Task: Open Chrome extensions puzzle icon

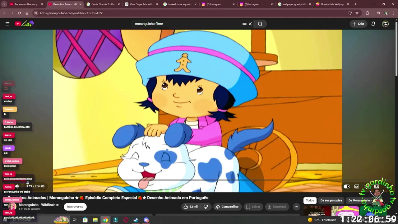Action: click(367, 13)
